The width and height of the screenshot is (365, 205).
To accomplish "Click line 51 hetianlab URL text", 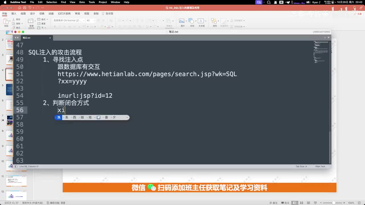I will point(147,74).
